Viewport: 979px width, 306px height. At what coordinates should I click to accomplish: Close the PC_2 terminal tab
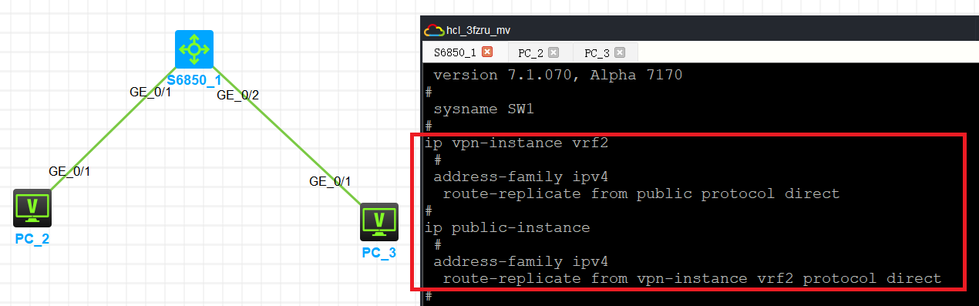[553, 53]
